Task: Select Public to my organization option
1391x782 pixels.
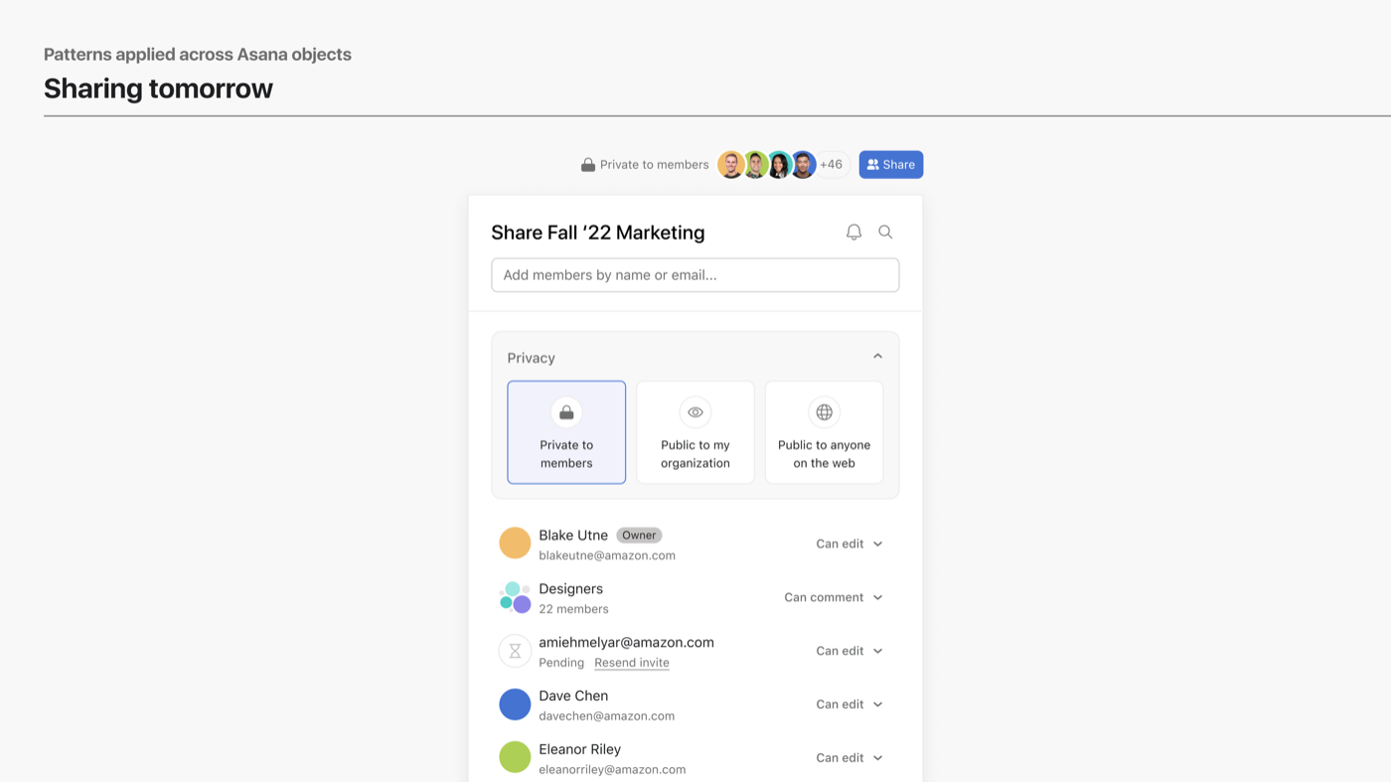Action: tap(695, 432)
